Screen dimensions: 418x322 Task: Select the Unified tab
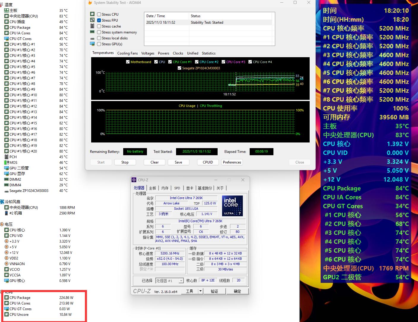coord(193,53)
